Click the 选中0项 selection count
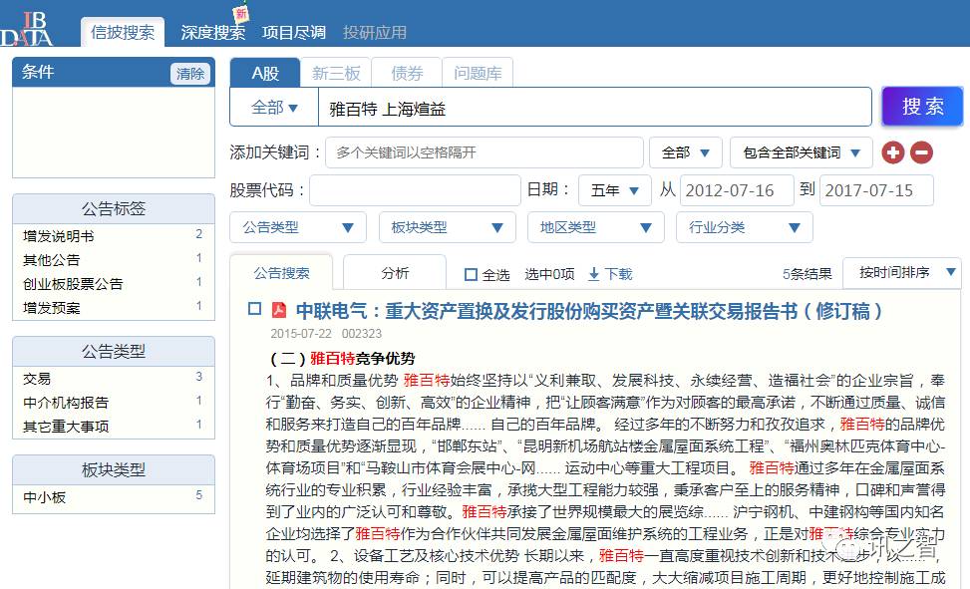The image size is (970, 589). pyautogui.click(x=549, y=274)
